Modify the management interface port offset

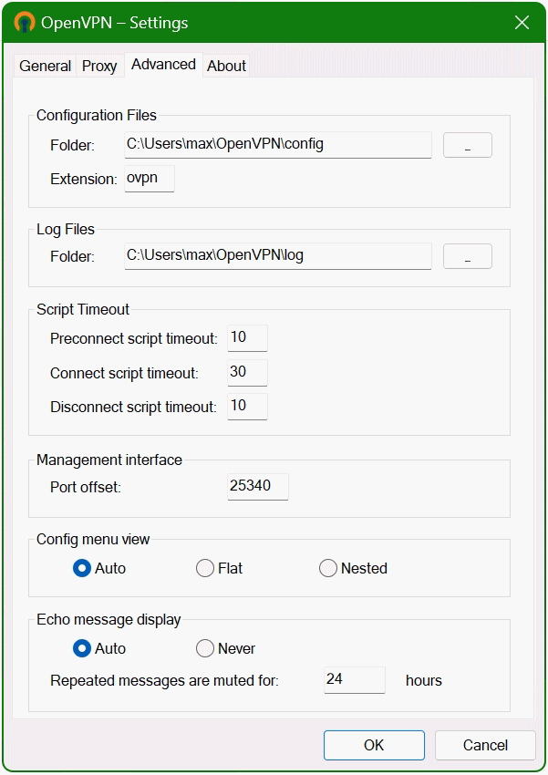pyautogui.click(x=257, y=486)
